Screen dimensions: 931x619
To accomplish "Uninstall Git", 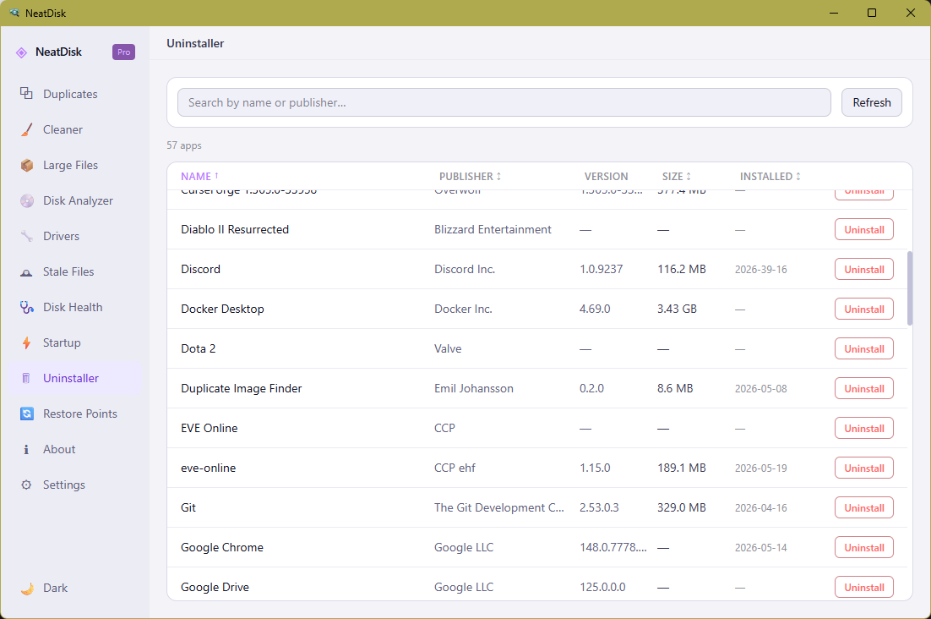I will 864,508.
